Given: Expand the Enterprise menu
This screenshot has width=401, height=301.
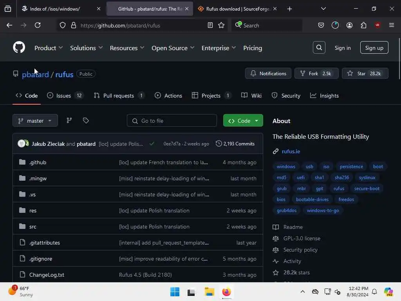Looking at the screenshot, I should (x=219, y=48).
